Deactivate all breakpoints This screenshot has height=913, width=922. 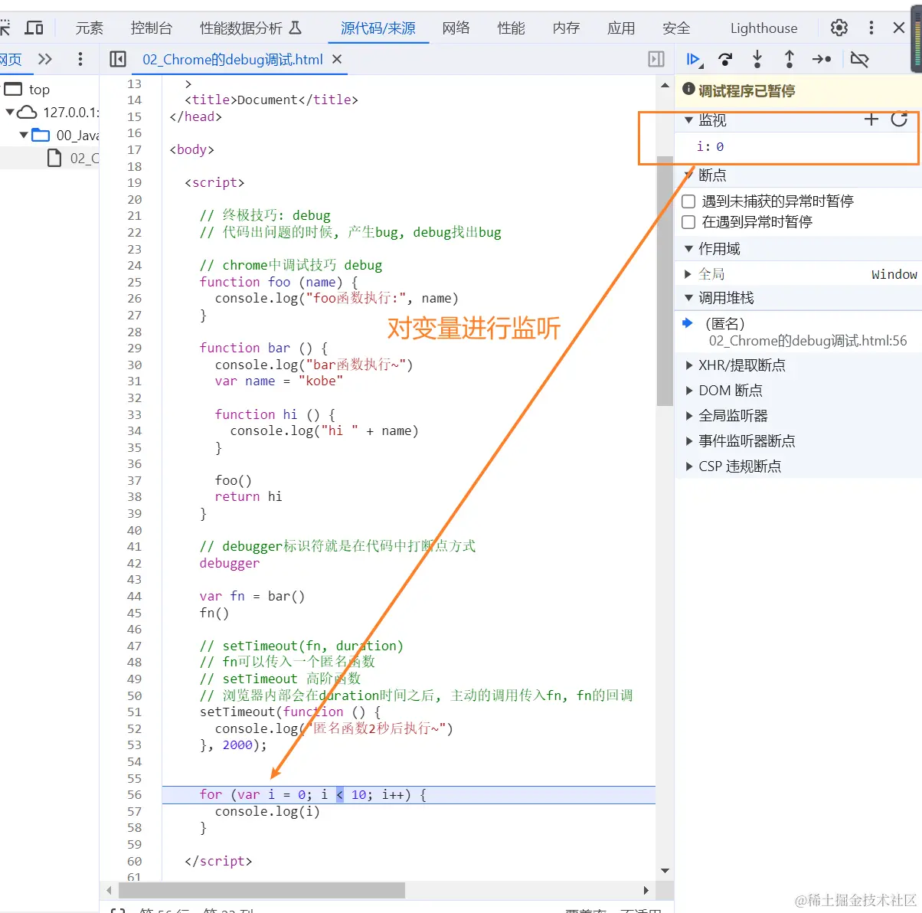pyautogui.click(x=859, y=59)
